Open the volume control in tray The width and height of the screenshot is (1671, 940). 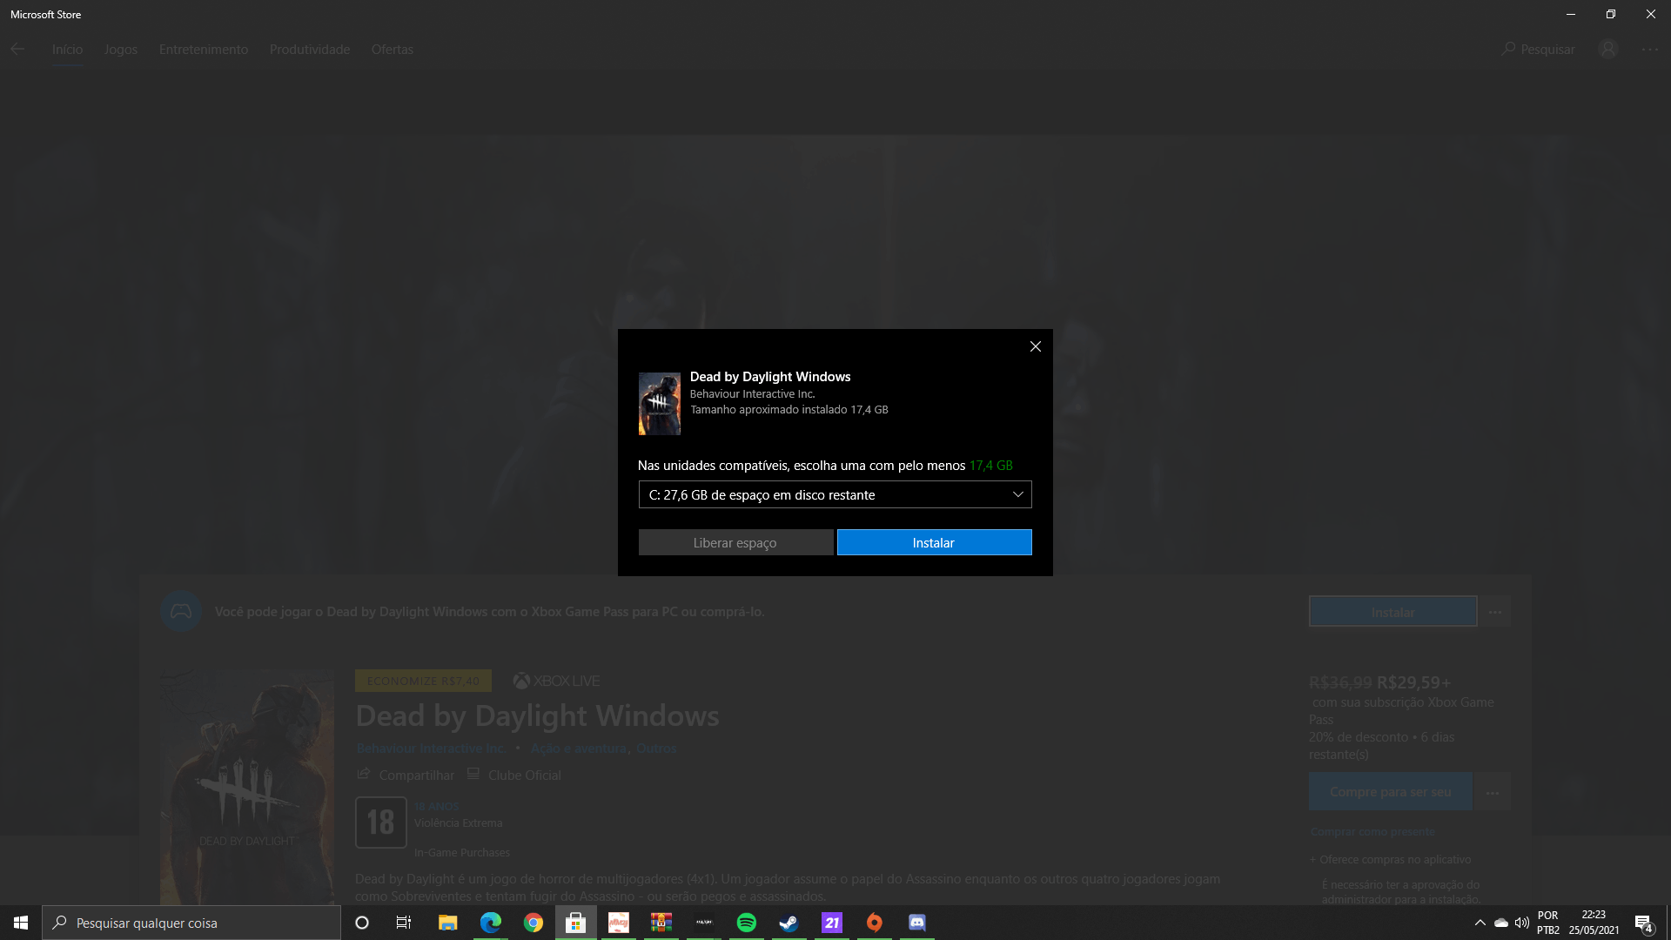coord(1521,923)
